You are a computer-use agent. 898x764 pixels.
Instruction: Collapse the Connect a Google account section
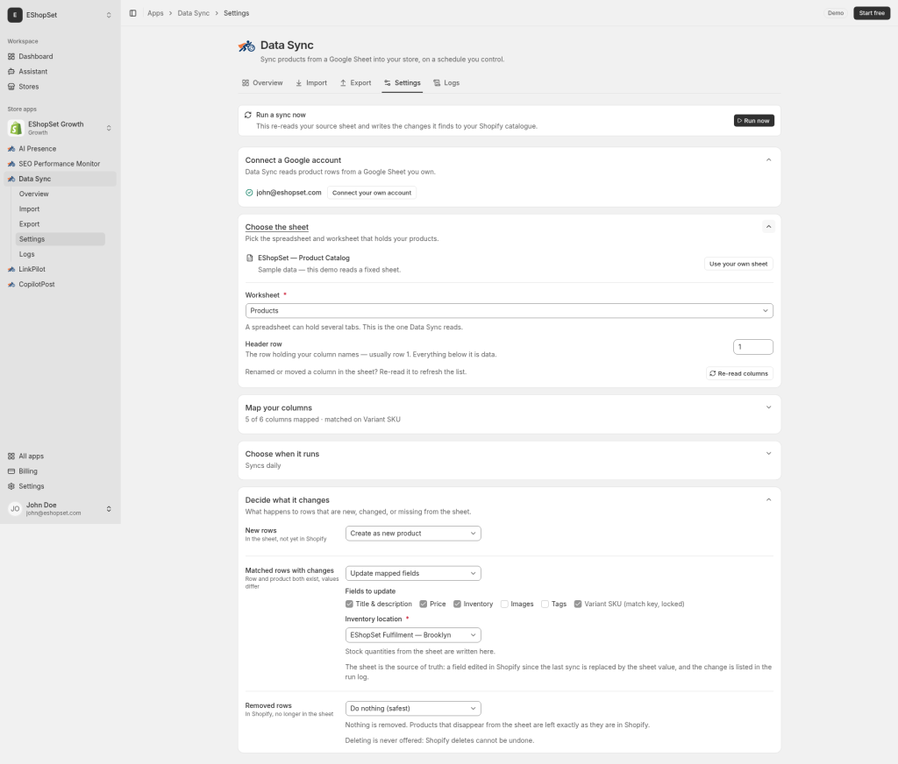768,160
